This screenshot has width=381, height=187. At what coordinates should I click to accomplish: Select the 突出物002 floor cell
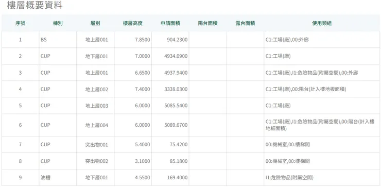click(x=95, y=161)
